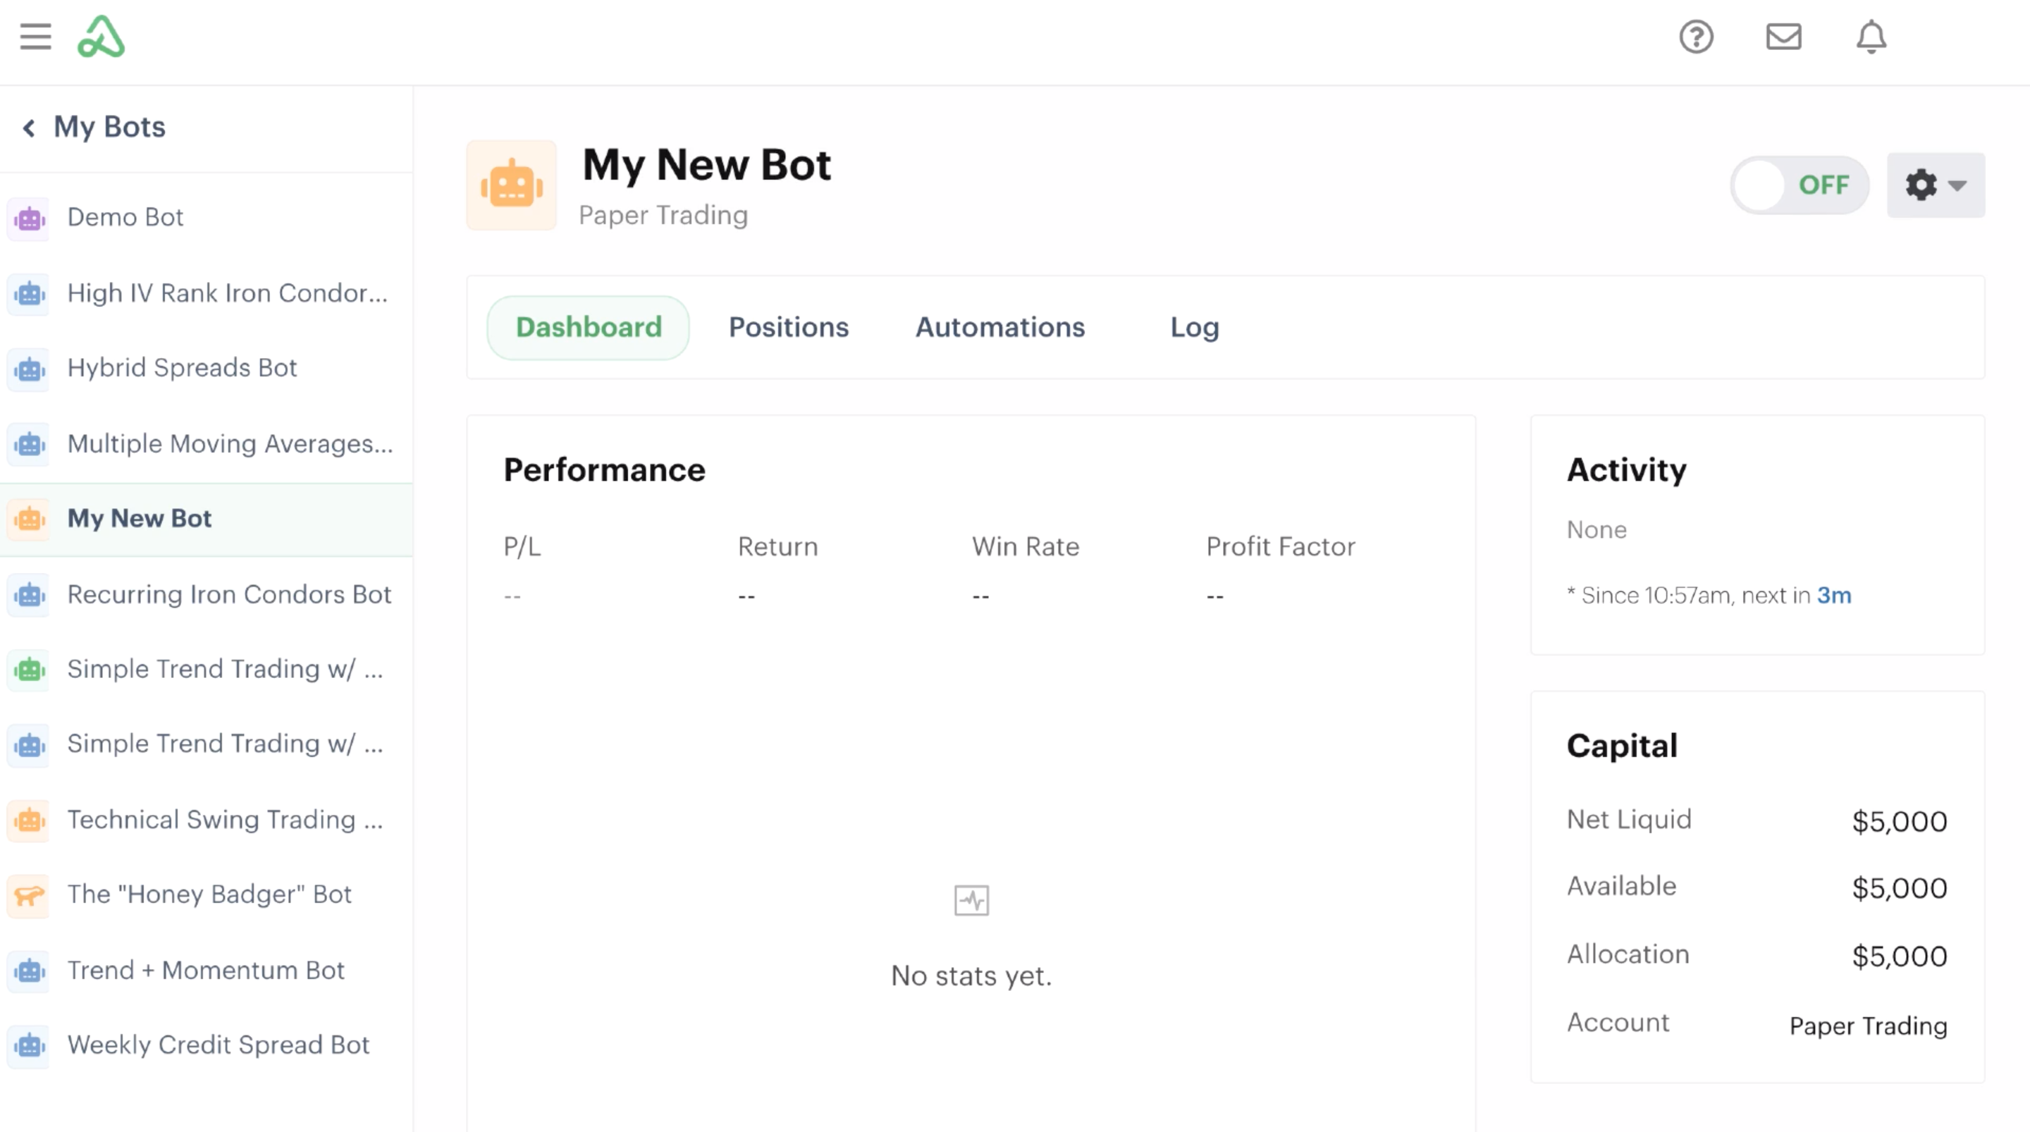Open the hamburger navigation menu
This screenshot has height=1132, width=2030.
[35, 36]
